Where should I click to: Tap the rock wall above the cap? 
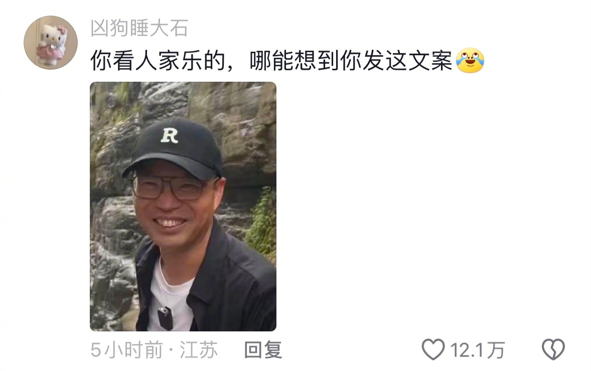(183, 99)
